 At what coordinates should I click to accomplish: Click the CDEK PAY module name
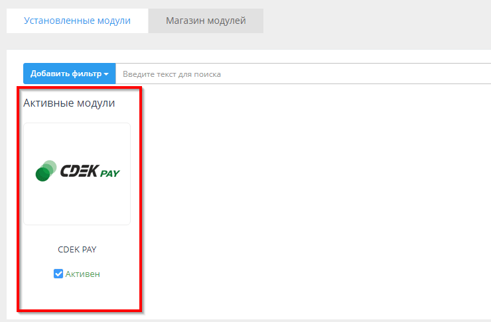pyautogui.click(x=77, y=250)
